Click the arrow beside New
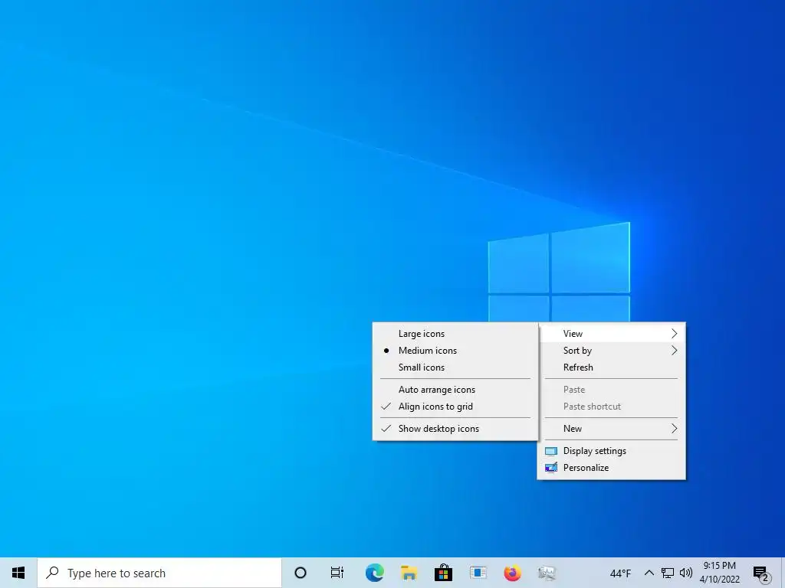This screenshot has height=588, width=785. [x=675, y=429]
